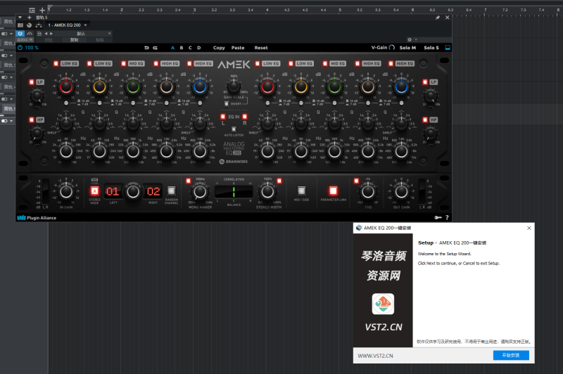The height and width of the screenshot is (374, 563).
Task: Toggle the MID / SIDE button
Action: pos(302,191)
